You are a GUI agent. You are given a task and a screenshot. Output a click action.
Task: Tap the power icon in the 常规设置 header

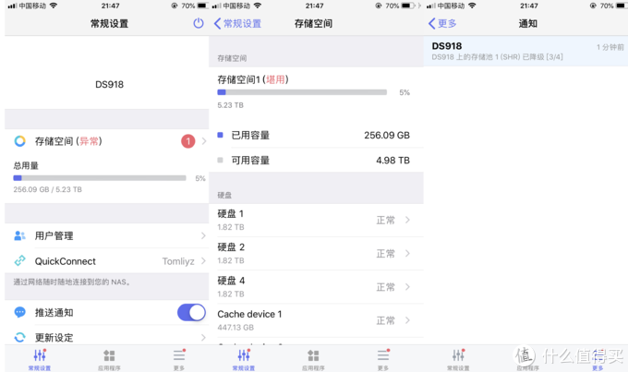pos(199,23)
